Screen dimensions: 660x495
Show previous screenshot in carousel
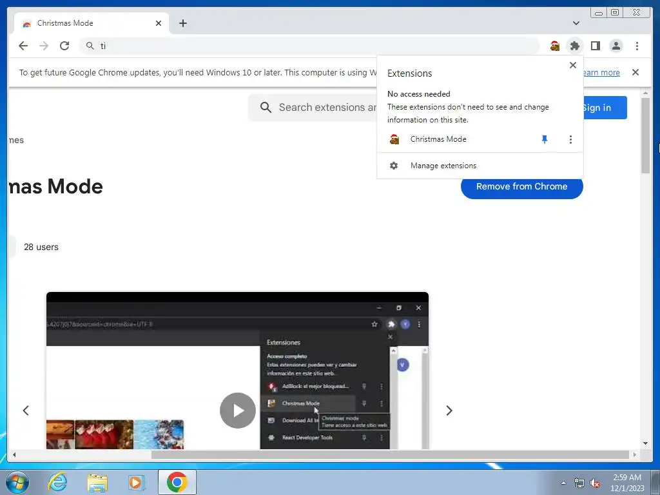click(26, 411)
